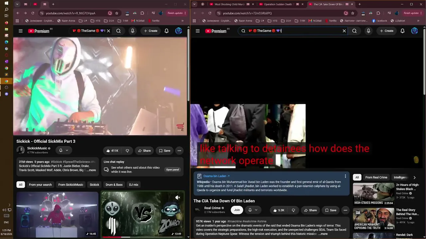Like the CIA Bin Laden video
The height and width of the screenshot is (239, 426).
coord(279,210)
